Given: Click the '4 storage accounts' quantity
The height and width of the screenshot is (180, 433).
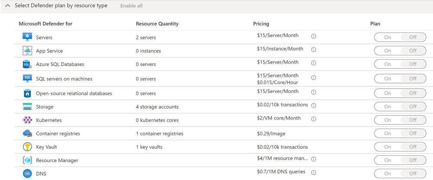Looking at the screenshot, I should coord(157,107).
